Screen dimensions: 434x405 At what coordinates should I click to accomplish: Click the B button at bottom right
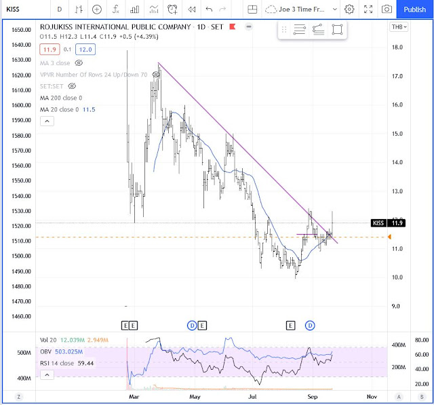[422, 397]
